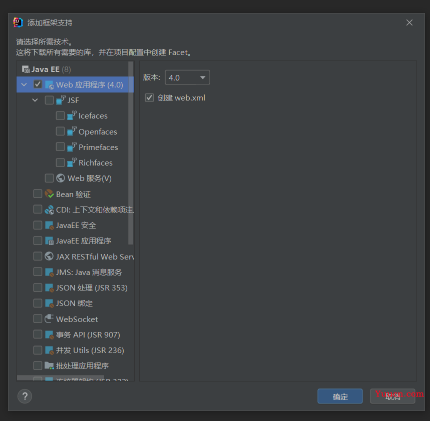Image resolution: width=430 pixels, height=421 pixels.
Task: Tick the JSON 绑定 checkbox
Action: [38, 303]
